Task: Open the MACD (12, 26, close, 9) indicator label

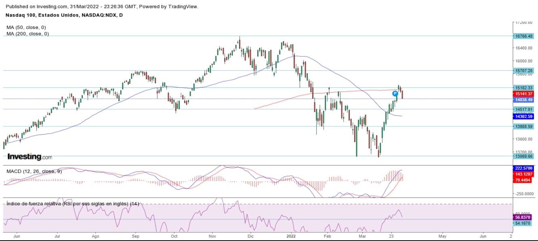Action: point(34,171)
